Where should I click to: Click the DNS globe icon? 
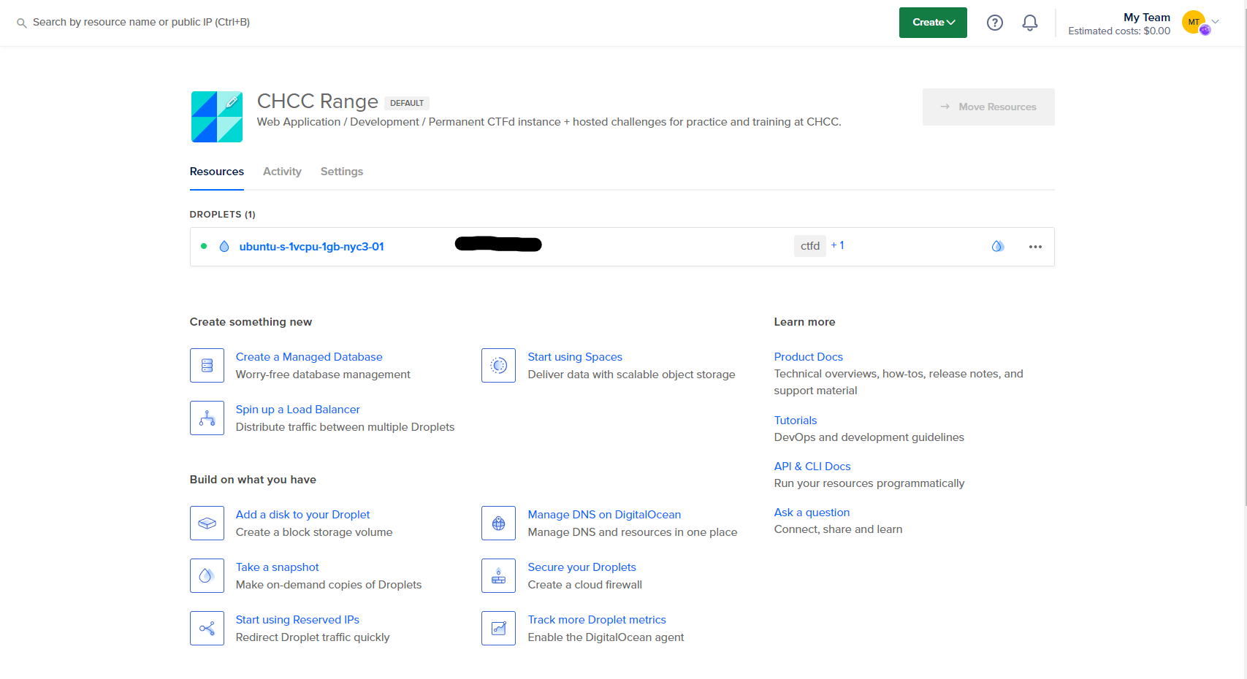click(498, 523)
